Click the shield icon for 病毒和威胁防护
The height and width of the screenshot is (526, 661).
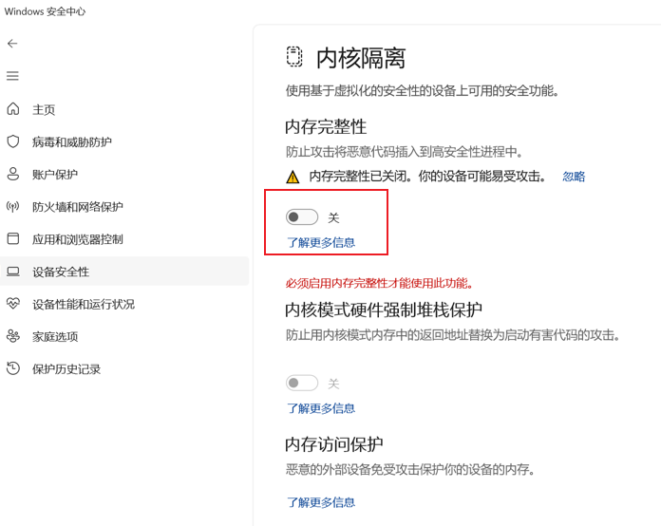click(13, 141)
